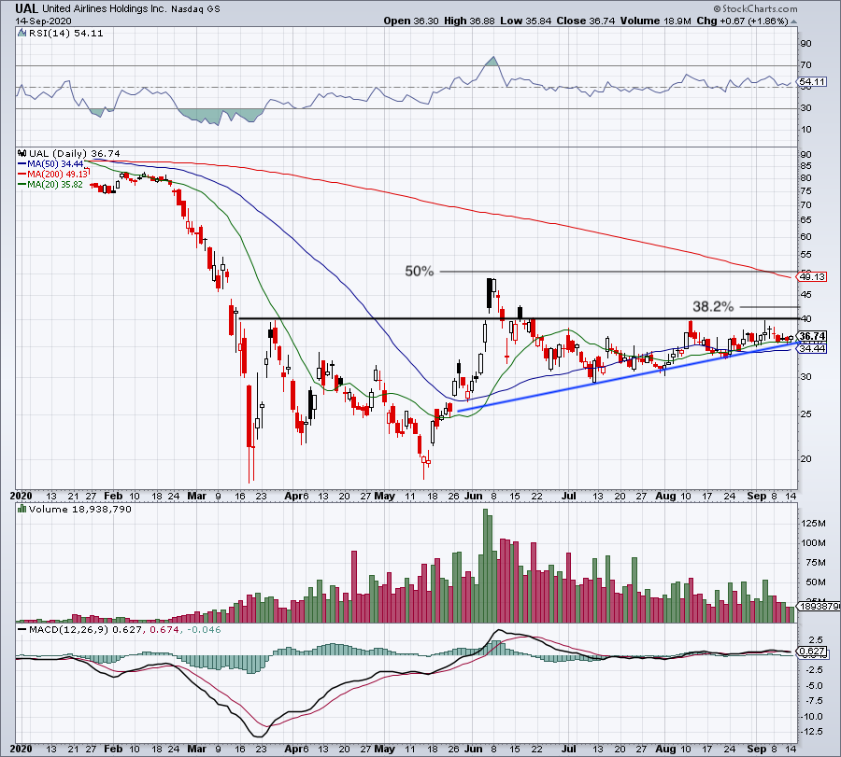
Task: Click the 38.2% retracement label
Action: 713,306
